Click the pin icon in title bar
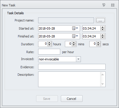This screenshot has width=119, height=108. (104, 5)
